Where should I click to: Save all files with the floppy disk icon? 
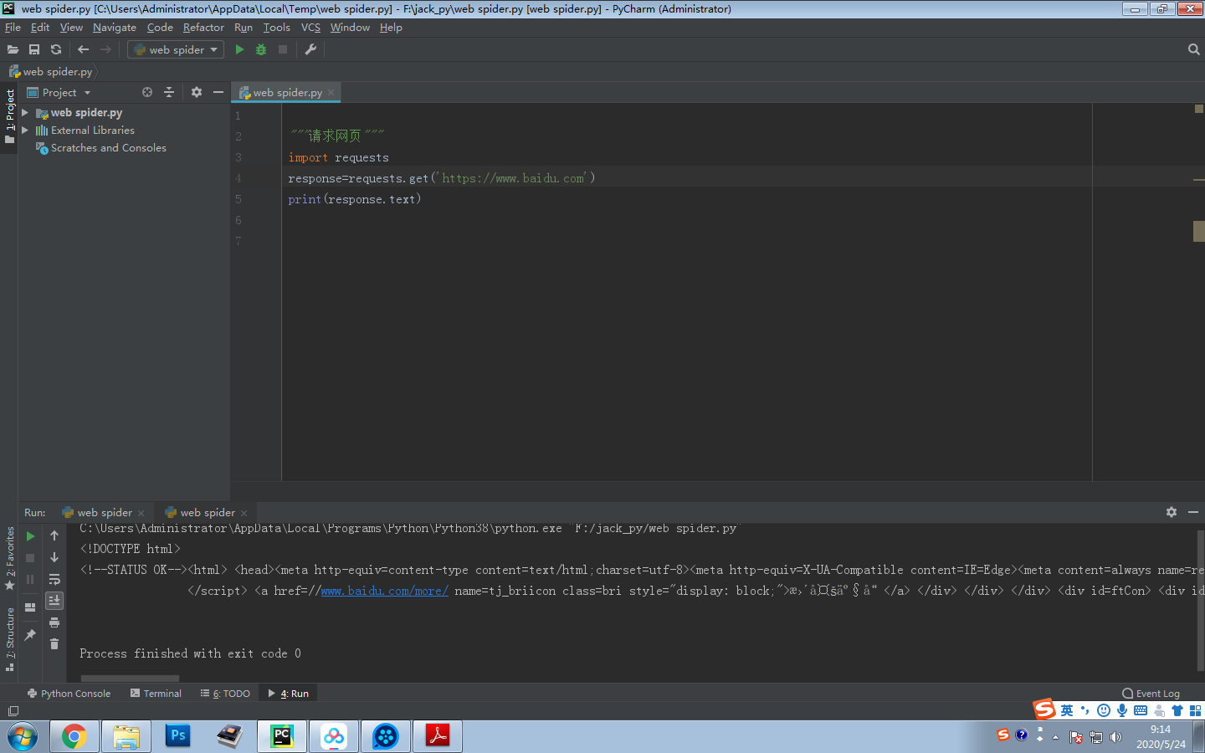point(34,49)
